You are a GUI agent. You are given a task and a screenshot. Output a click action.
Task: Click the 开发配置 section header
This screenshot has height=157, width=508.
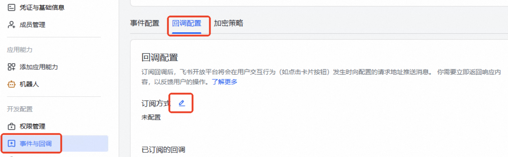point(20,109)
